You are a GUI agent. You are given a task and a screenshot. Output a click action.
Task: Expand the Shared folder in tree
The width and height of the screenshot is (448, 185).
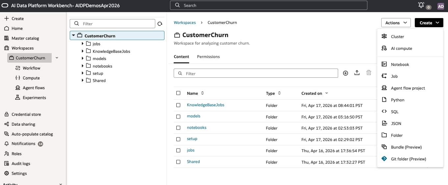click(x=83, y=80)
